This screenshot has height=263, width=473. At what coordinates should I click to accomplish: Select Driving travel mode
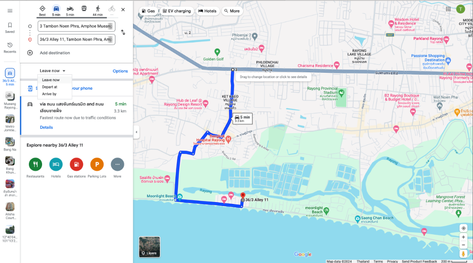56,10
